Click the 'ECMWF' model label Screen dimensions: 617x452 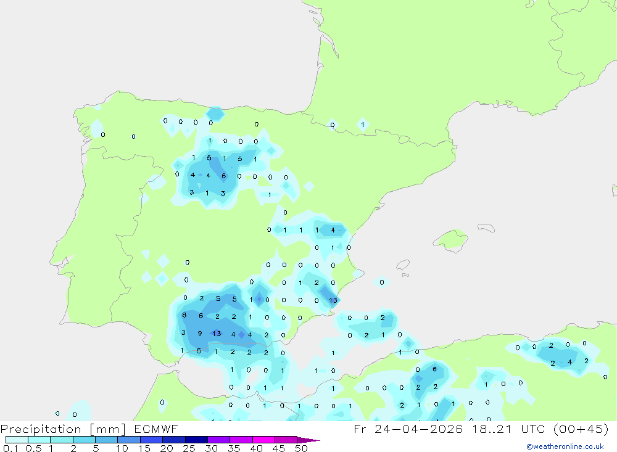(x=156, y=429)
